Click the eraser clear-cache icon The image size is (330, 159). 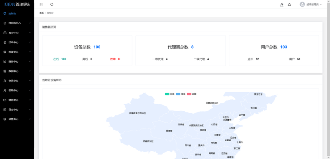(282, 5)
